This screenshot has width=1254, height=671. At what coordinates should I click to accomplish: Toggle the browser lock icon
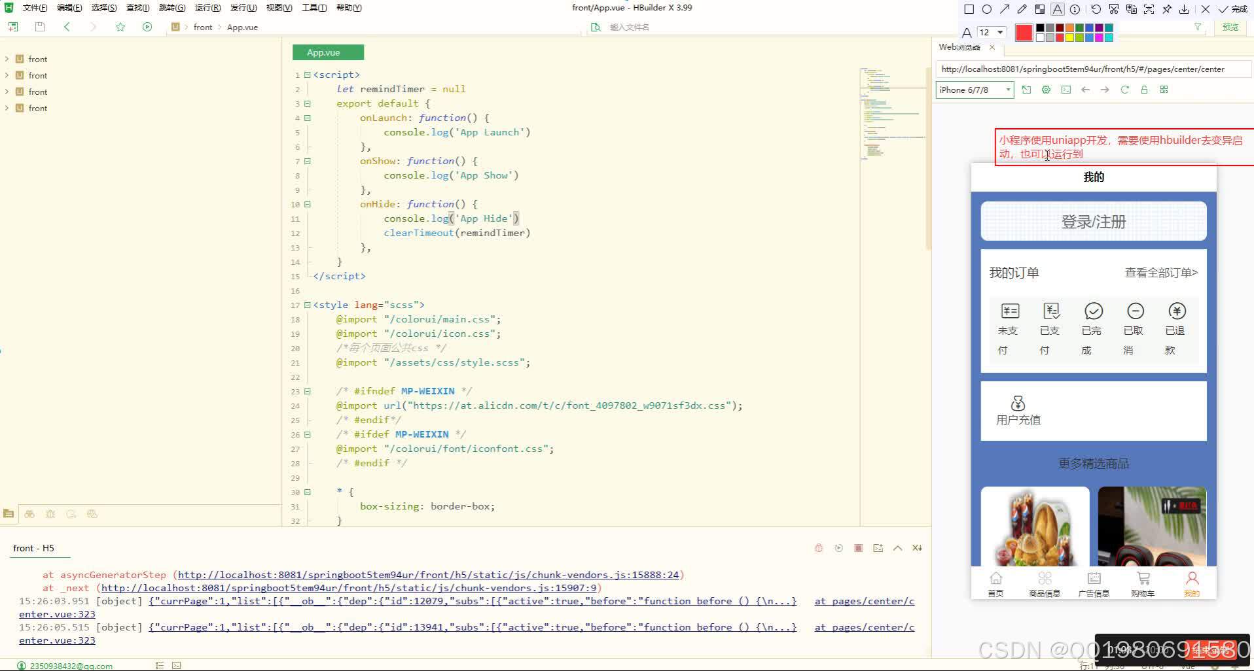(x=1144, y=90)
